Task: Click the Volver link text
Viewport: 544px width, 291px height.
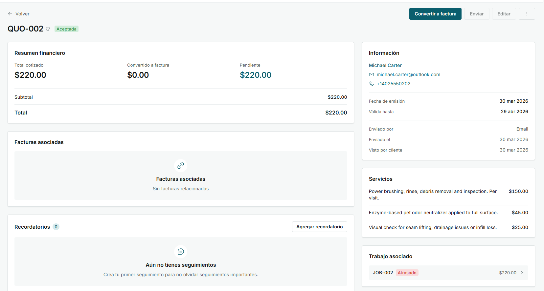Action: (x=22, y=14)
